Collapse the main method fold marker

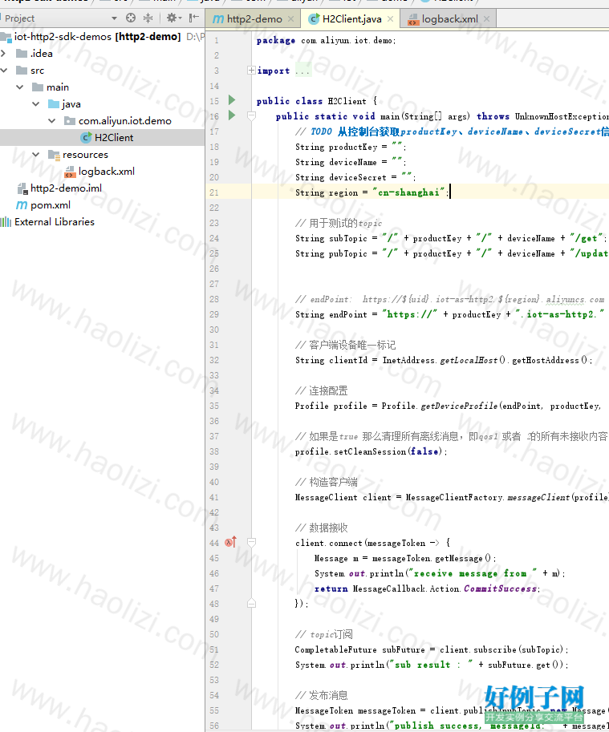(x=251, y=115)
